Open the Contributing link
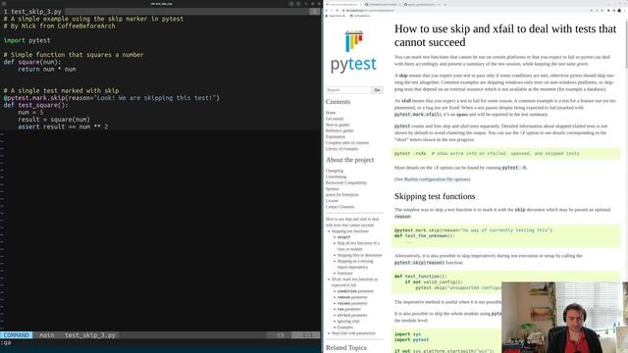Viewport: 628px width, 353px height. [336, 176]
